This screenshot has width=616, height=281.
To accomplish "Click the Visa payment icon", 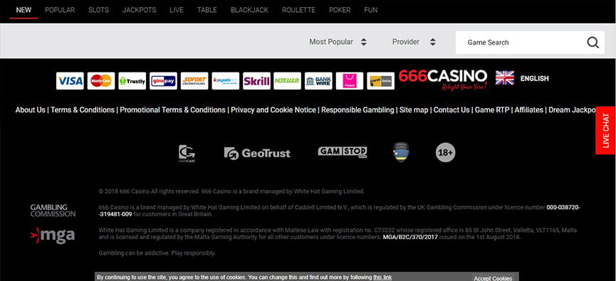I will tap(70, 81).
